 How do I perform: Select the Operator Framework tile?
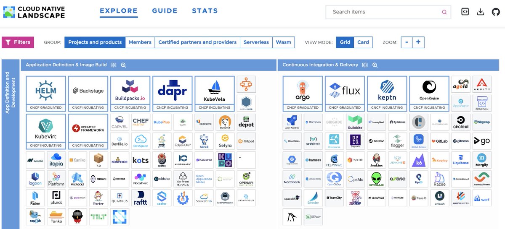[88, 131]
